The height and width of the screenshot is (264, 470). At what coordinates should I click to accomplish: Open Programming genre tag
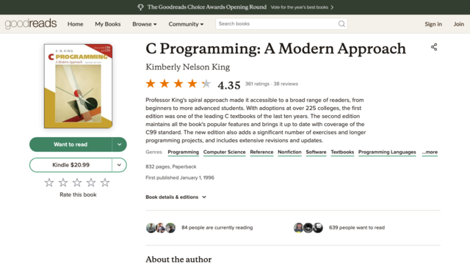click(x=183, y=152)
